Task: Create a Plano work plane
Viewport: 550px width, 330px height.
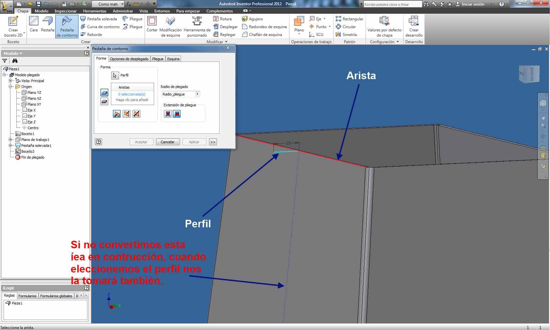Action: (299, 24)
